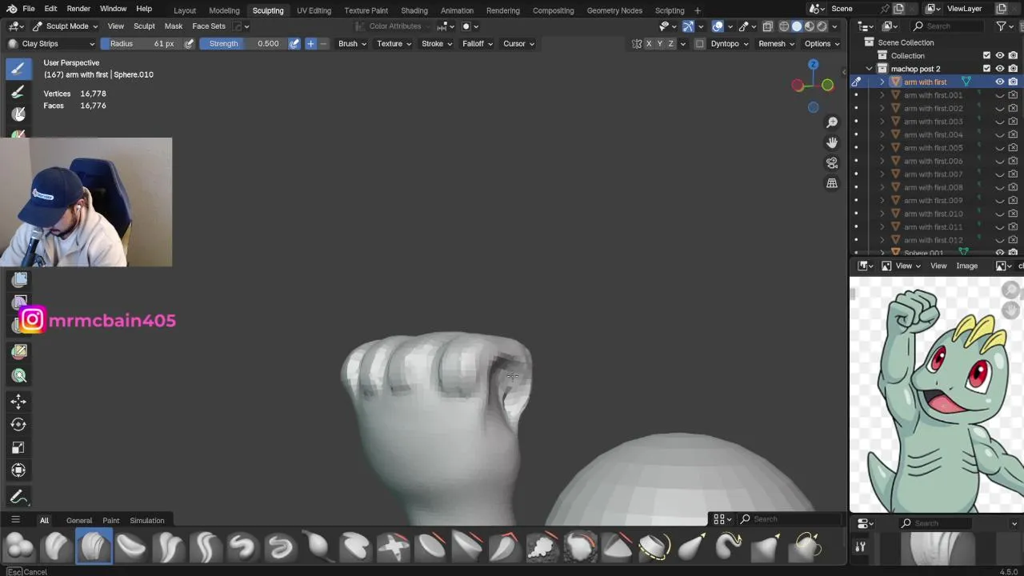1024x576 pixels.
Task: Enable Dyntopo checkbox
Action: pyautogui.click(x=700, y=44)
